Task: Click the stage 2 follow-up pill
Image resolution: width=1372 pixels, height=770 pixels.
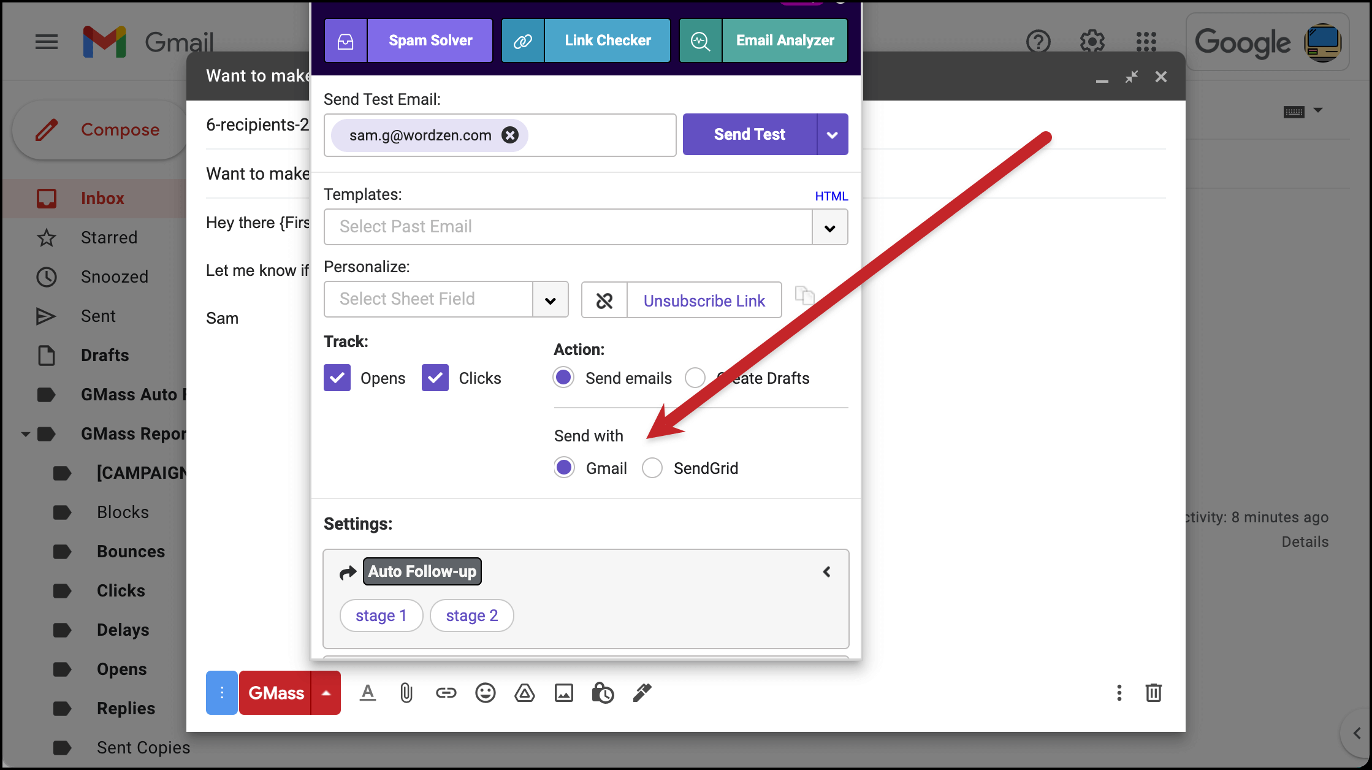Action: click(x=472, y=616)
